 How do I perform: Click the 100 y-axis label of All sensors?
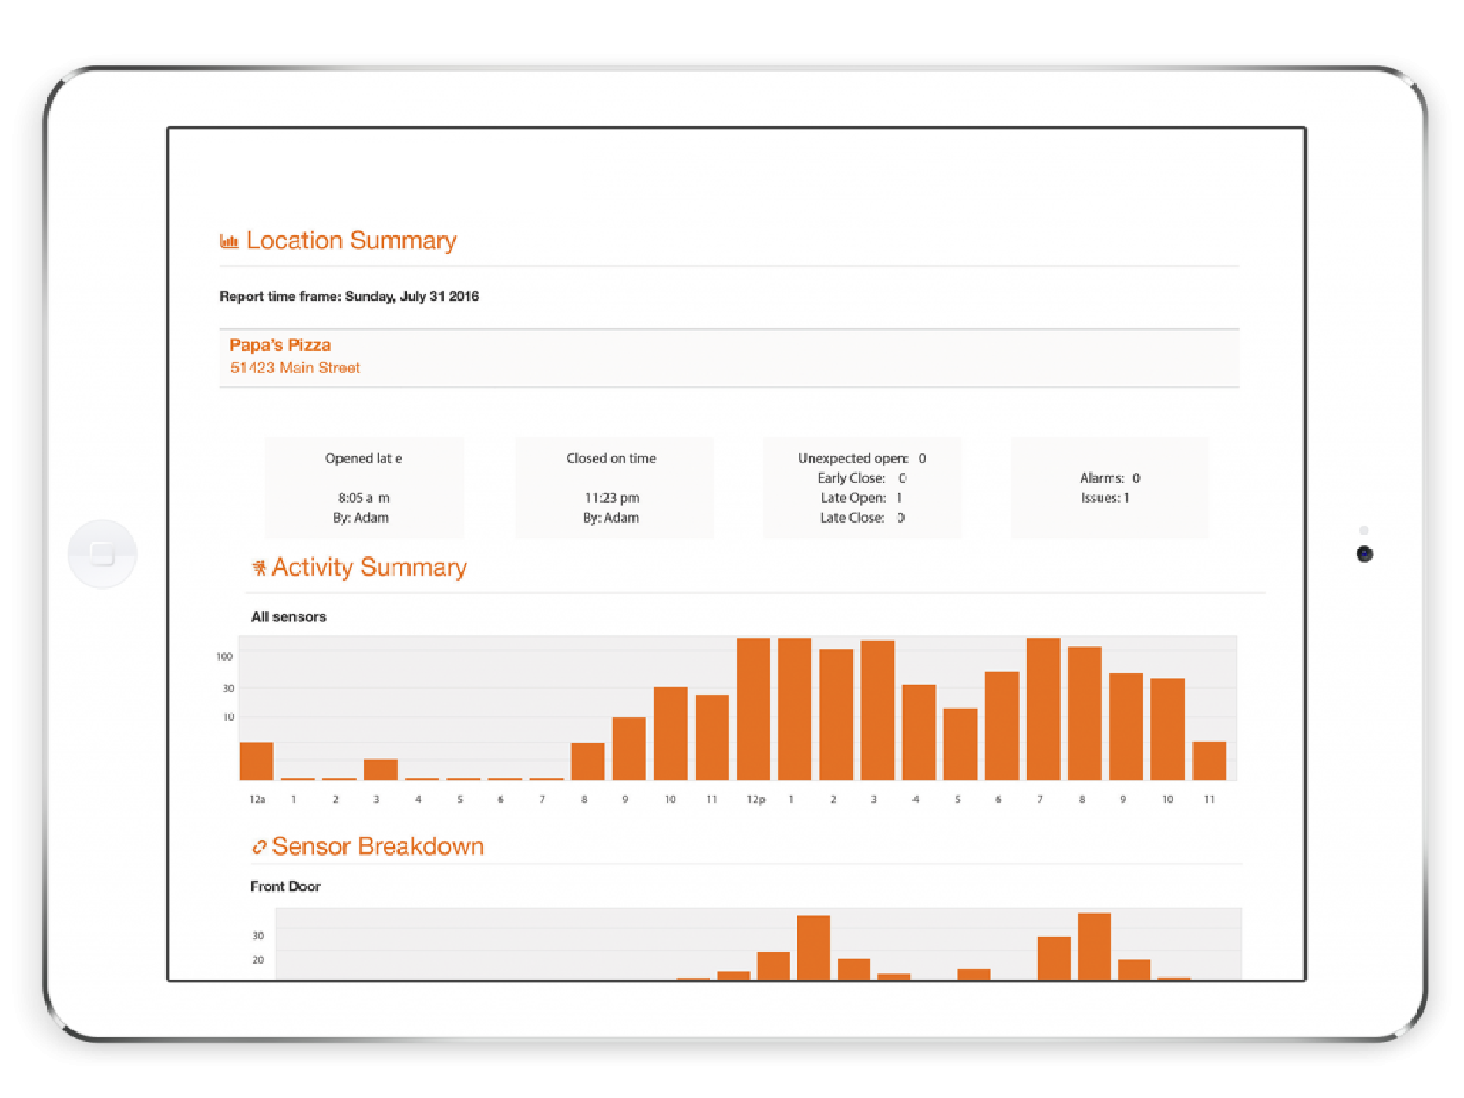click(225, 657)
